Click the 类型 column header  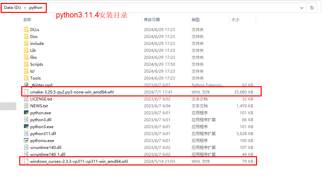[195, 20]
